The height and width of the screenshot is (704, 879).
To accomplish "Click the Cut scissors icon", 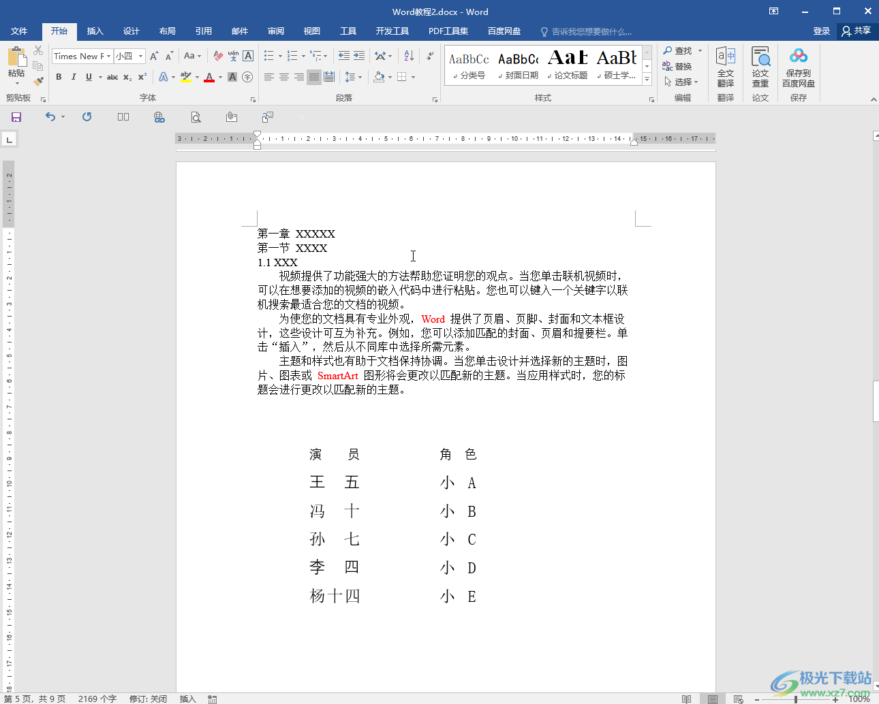I will [38, 50].
